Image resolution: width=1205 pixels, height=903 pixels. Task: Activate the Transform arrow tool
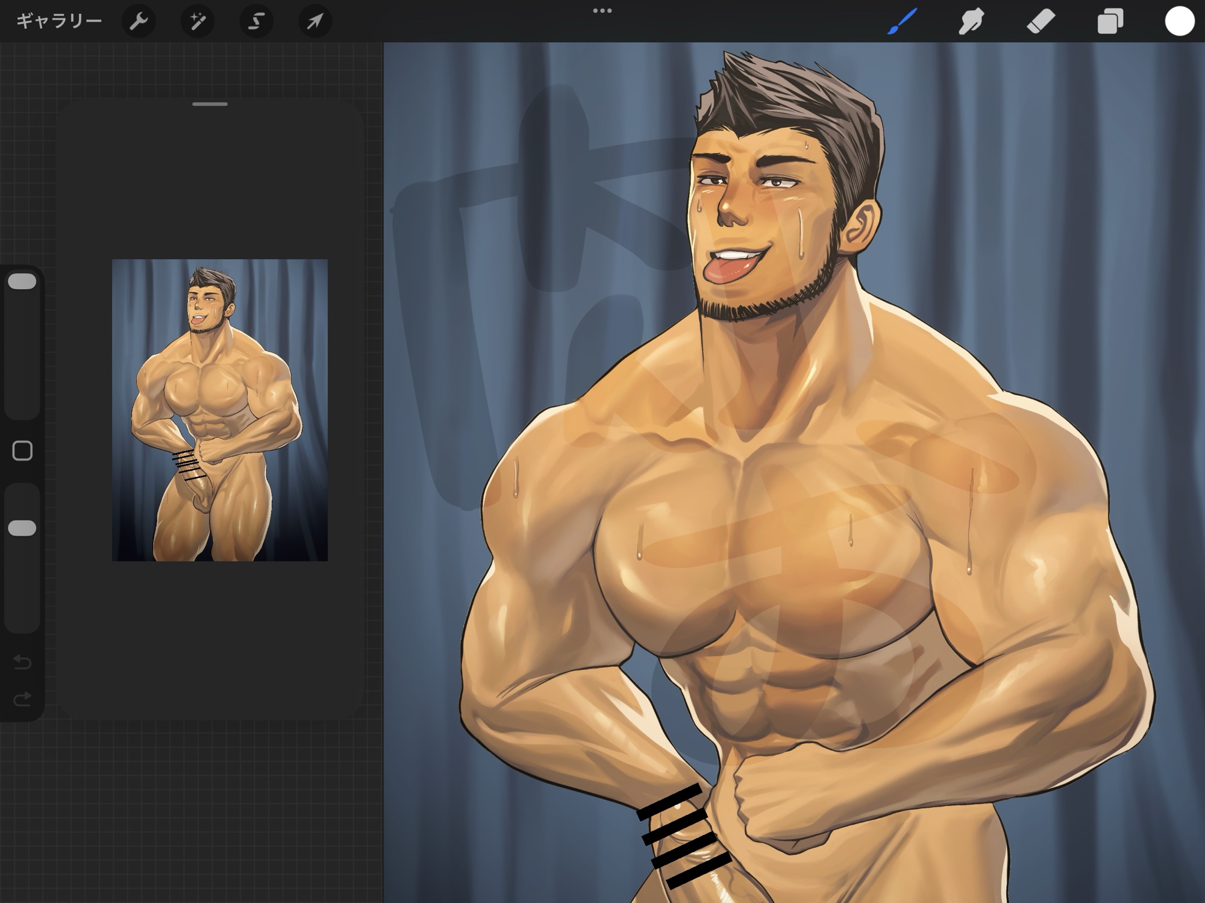(315, 22)
